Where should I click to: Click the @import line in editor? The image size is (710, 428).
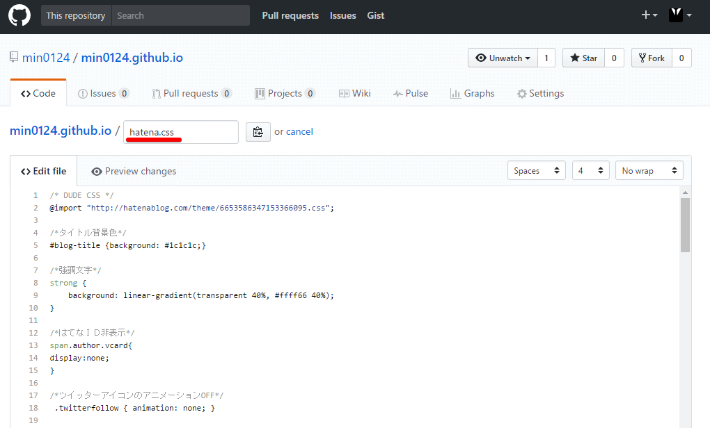pos(192,208)
